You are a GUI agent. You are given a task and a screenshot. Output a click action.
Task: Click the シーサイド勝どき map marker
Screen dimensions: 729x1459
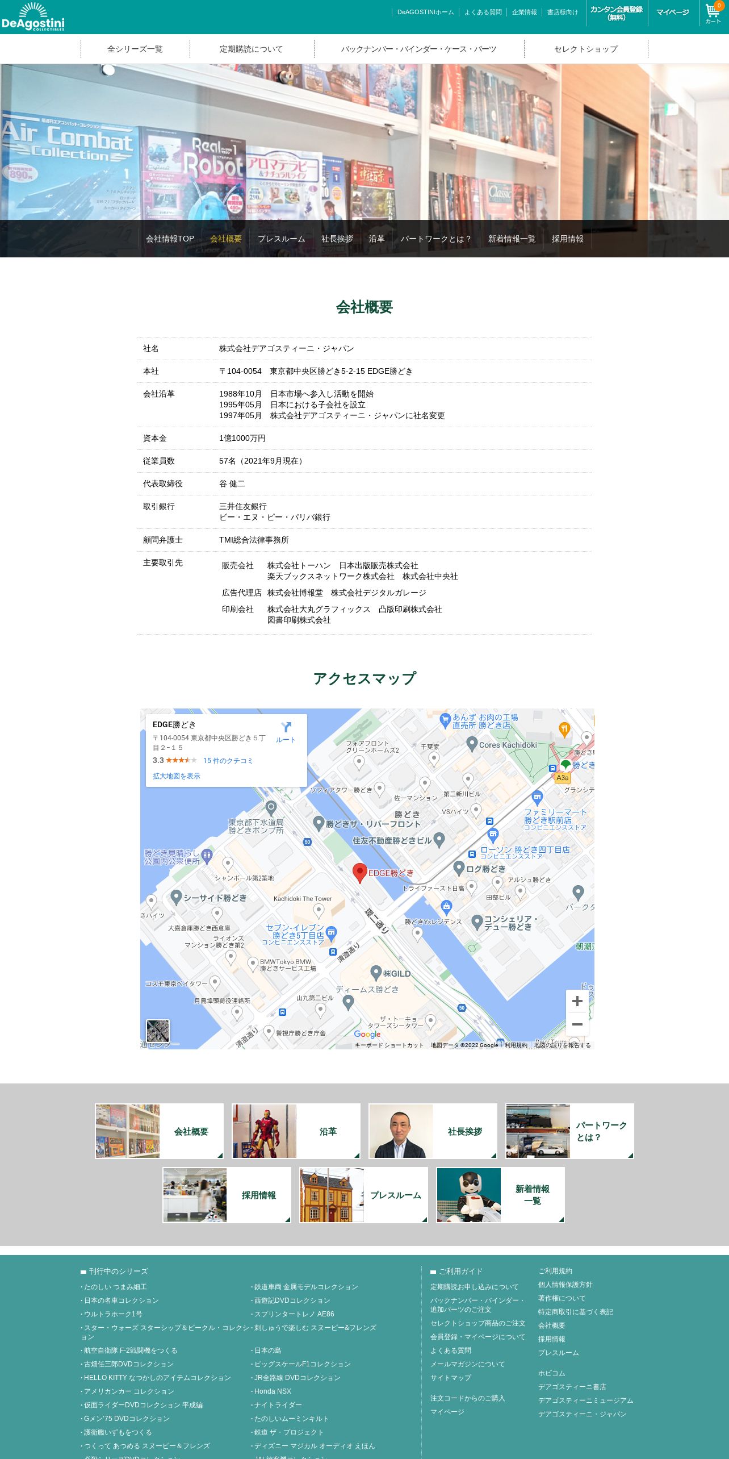(x=177, y=898)
